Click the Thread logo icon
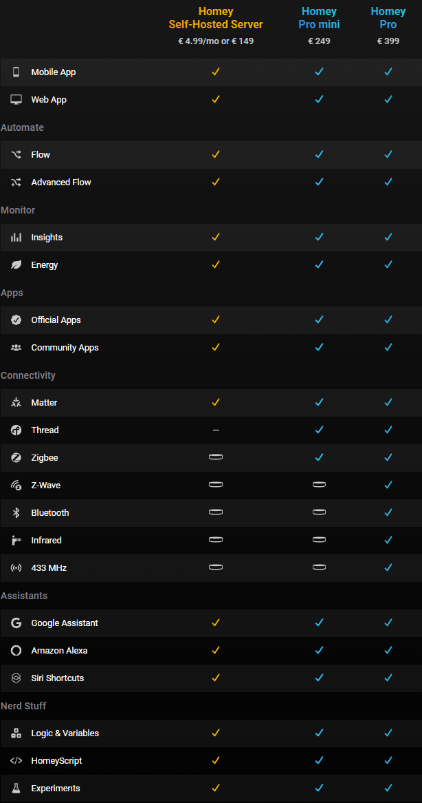 pos(16,430)
